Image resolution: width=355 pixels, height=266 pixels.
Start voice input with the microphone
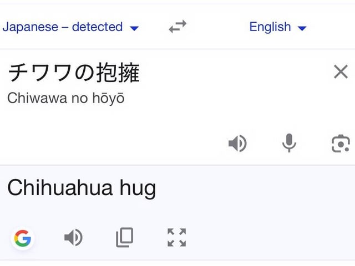[288, 144]
